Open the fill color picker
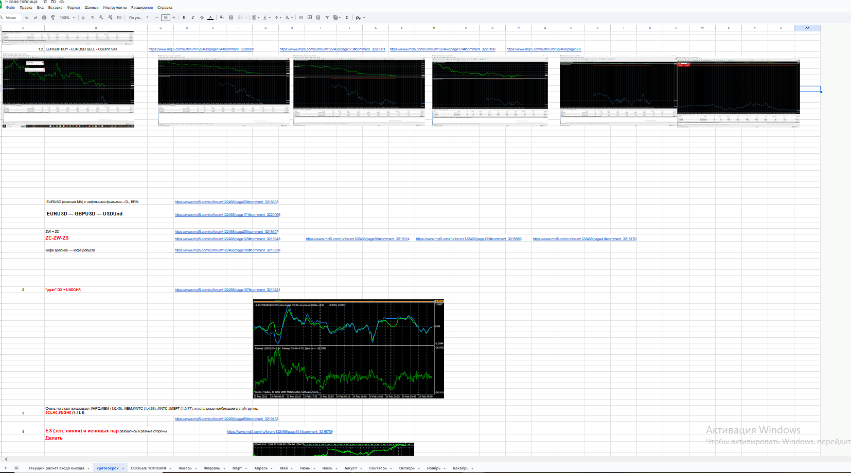This screenshot has height=473, width=851. click(222, 17)
